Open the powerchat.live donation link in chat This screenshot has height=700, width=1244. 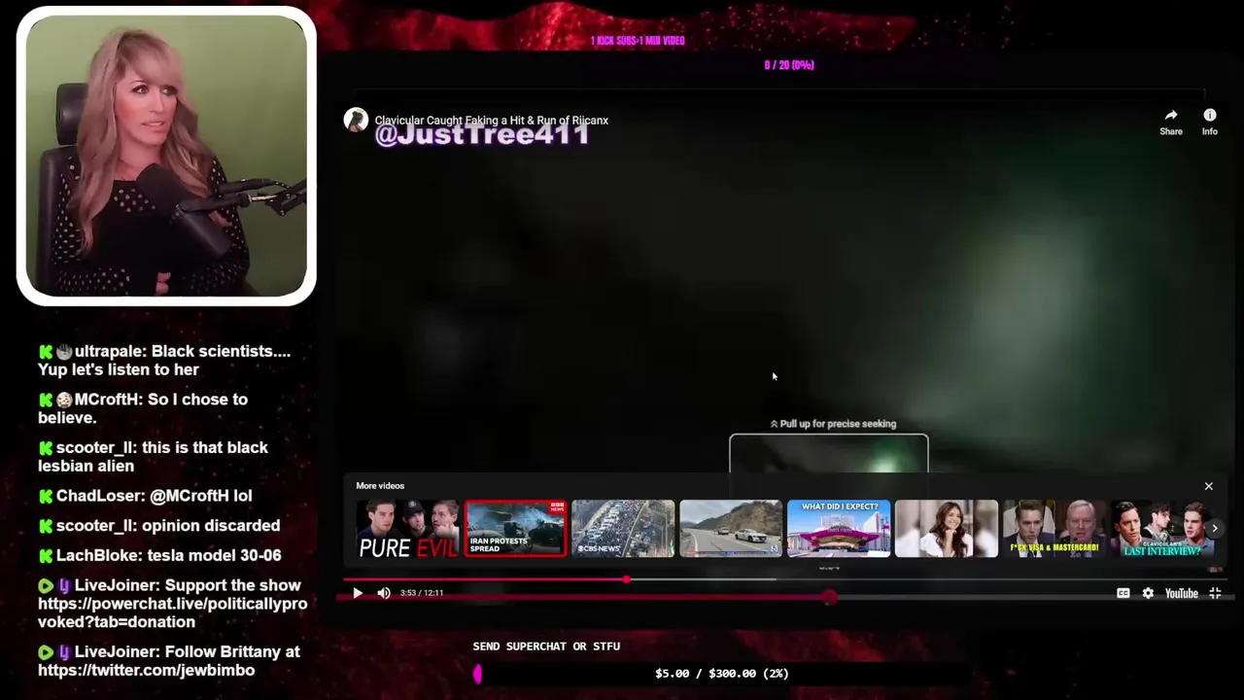pyautogui.click(x=172, y=613)
